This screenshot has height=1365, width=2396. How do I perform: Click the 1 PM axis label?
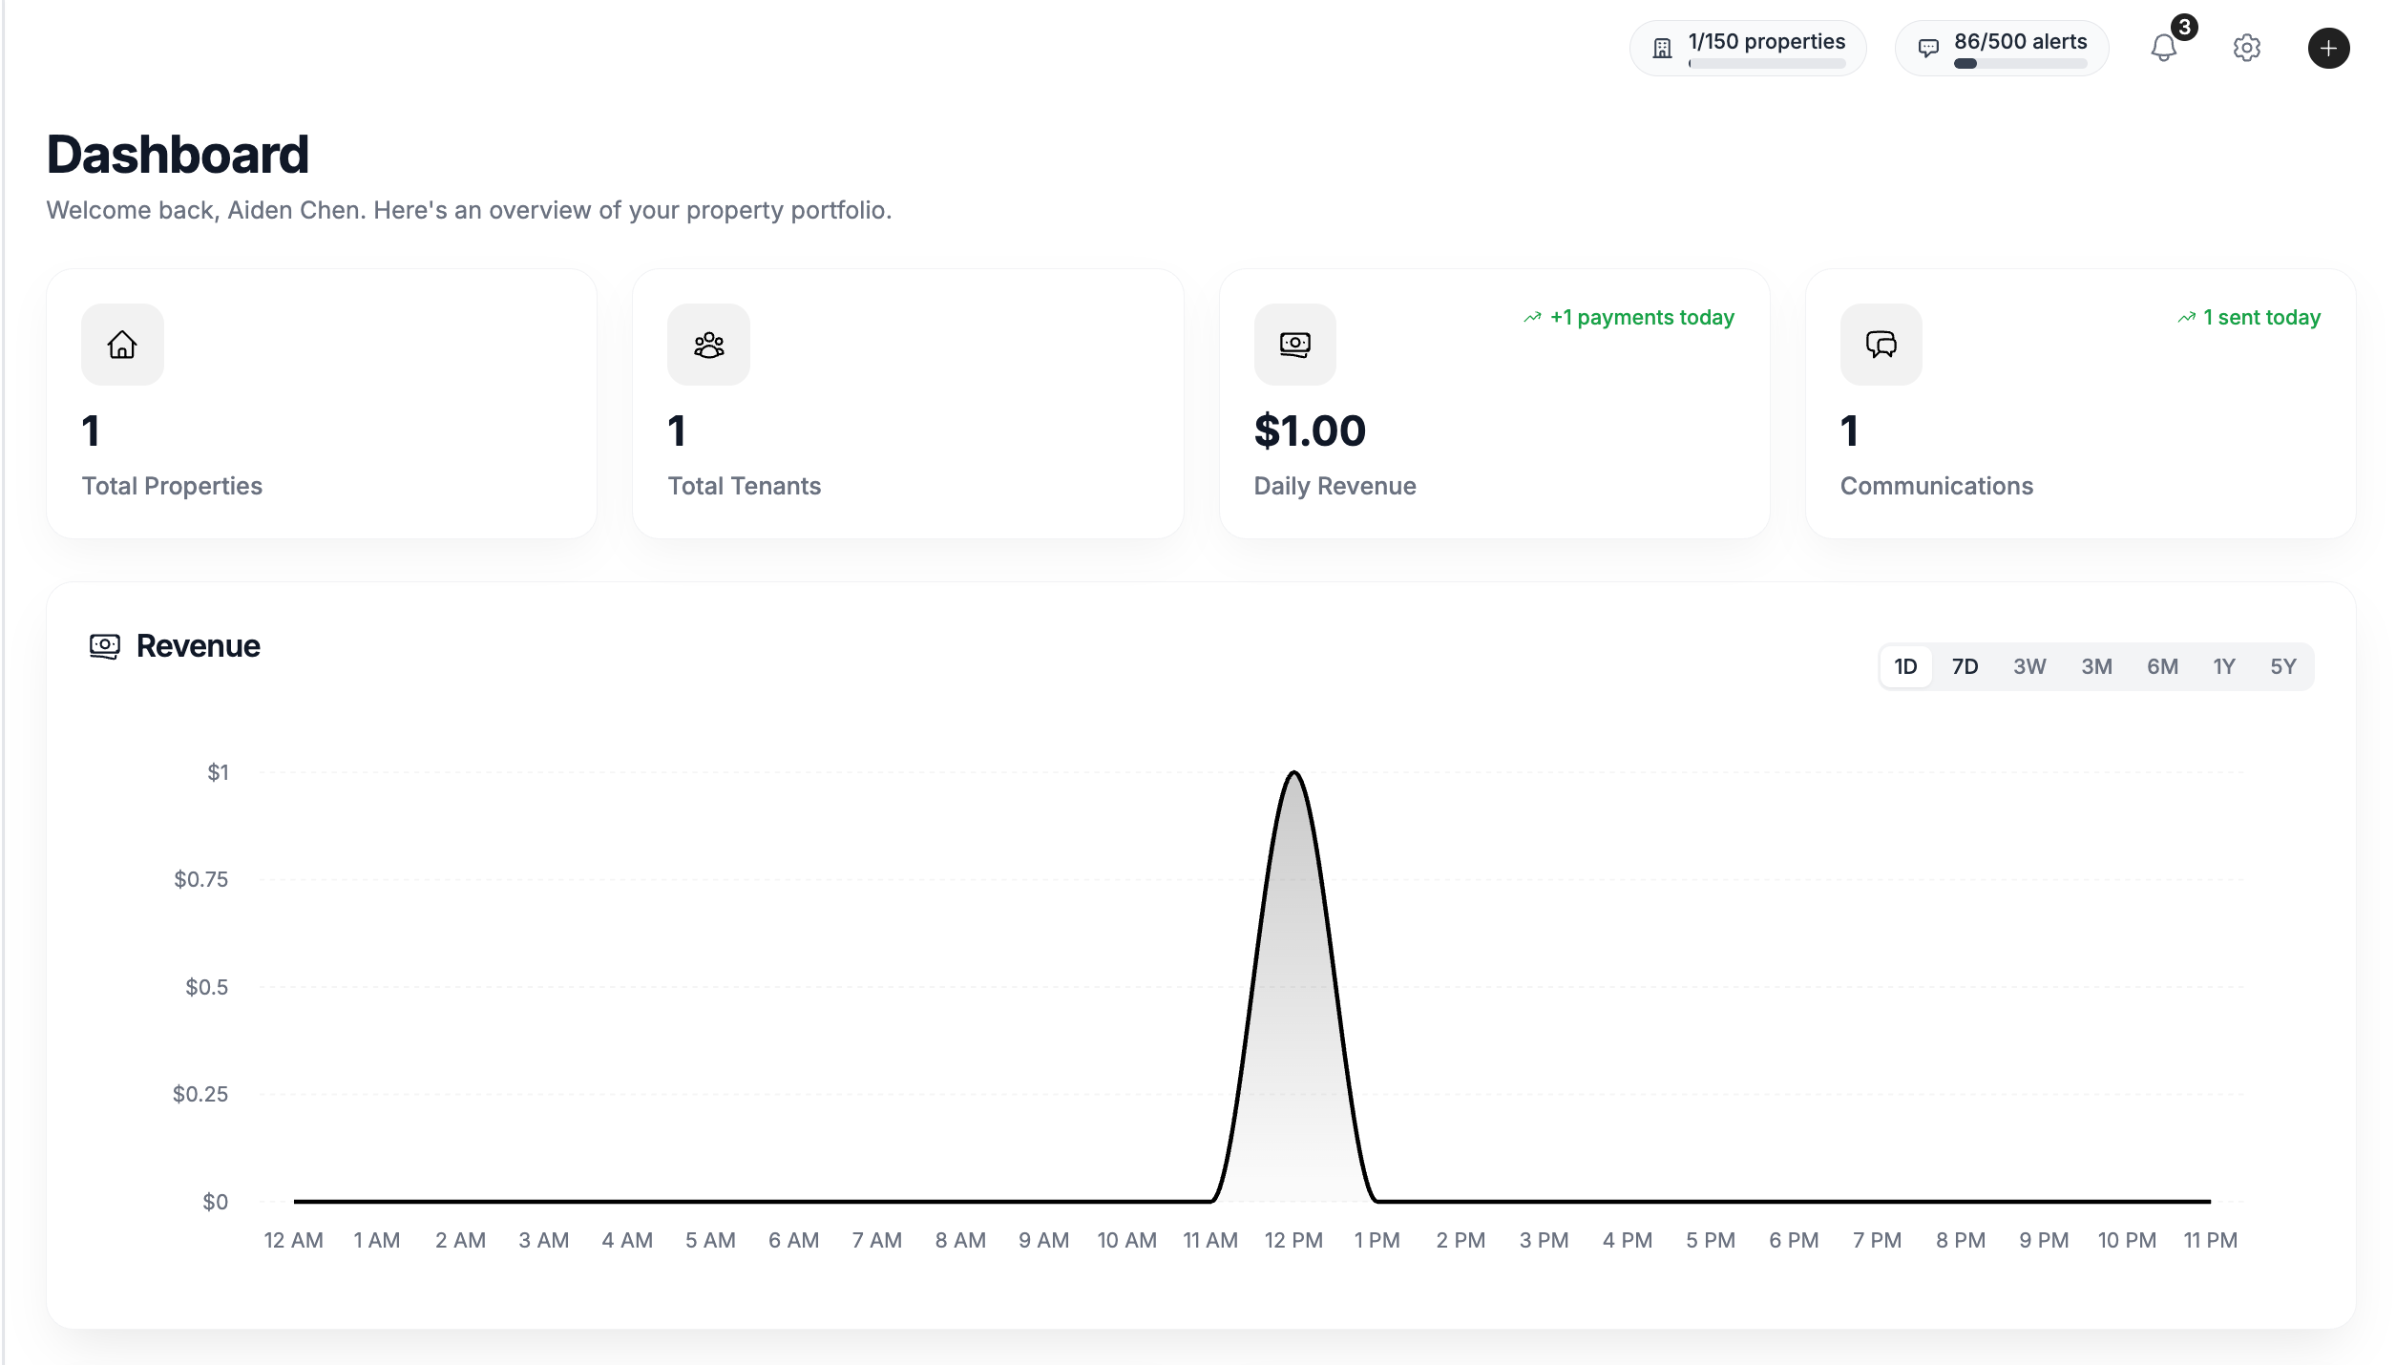1377,1240
